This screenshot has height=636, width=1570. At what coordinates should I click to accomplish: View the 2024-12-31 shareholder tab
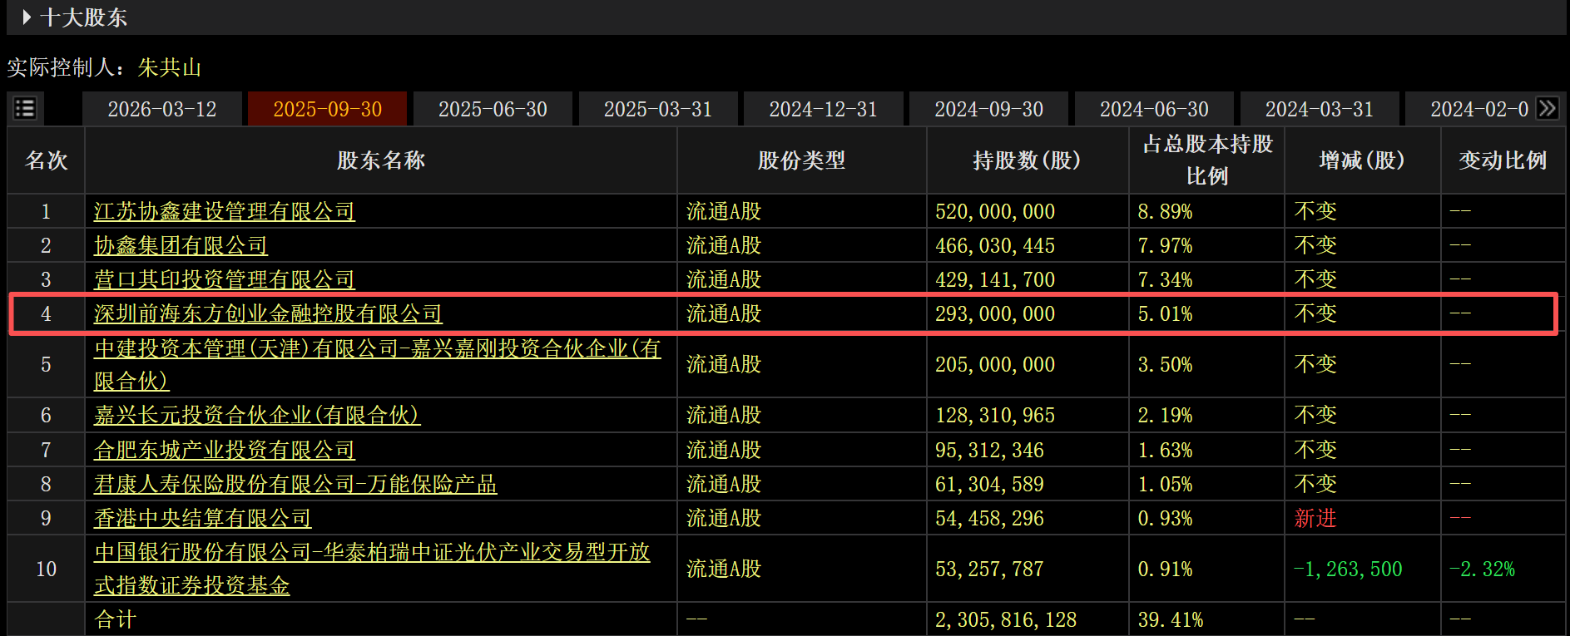[823, 109]
